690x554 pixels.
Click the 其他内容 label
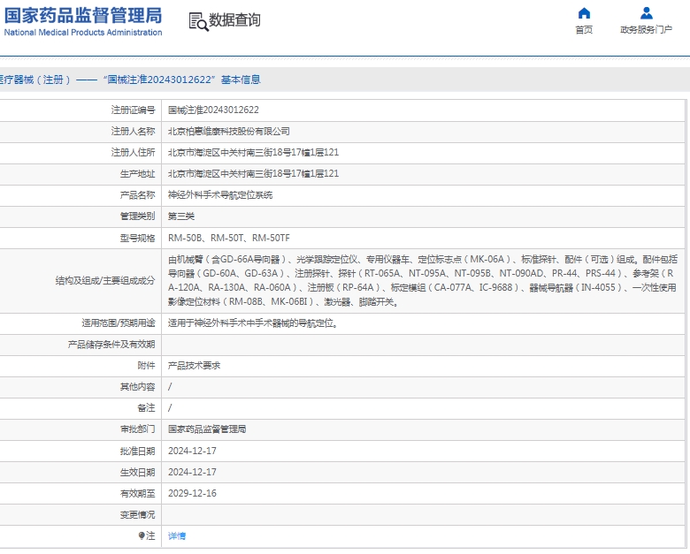point(137,386)
